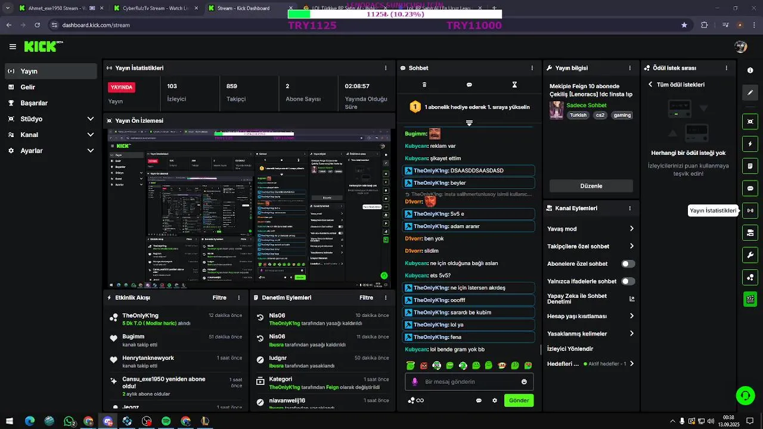Open Spotify from the Windows taskbar
This screenshot has width=763, height=429.
click(x=166, y=421)
